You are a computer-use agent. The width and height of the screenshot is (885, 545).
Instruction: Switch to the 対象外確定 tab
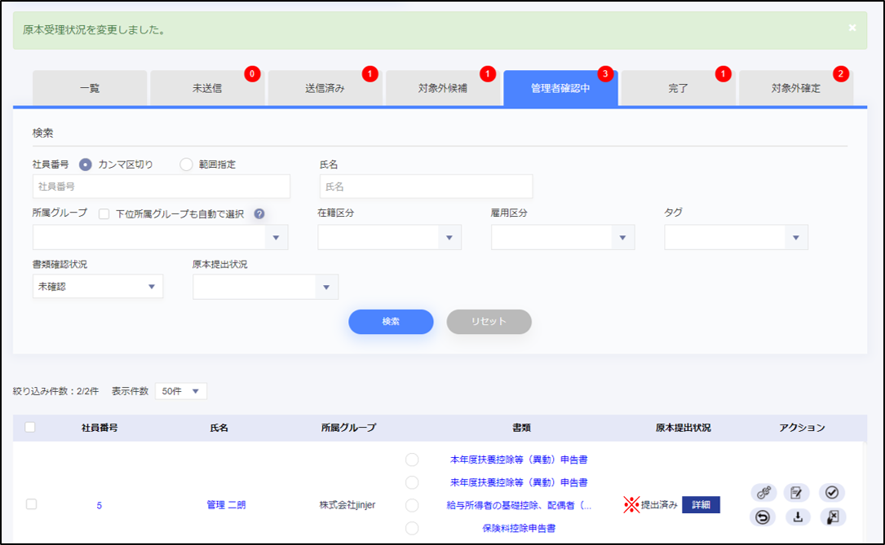click(x=796, y=88)
